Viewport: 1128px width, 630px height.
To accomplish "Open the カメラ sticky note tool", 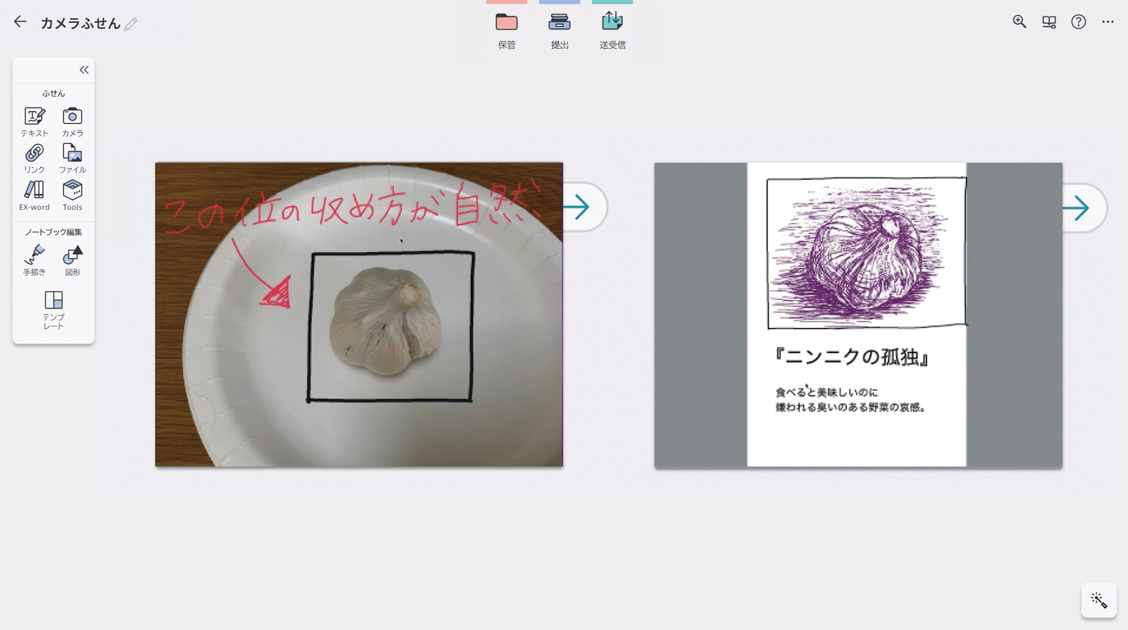I will [72, 122].
